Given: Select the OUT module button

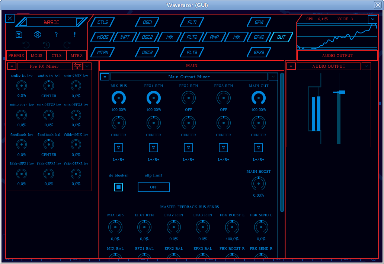Looking at the screenshot, I should pyautogui.click(x=281, y=37).
